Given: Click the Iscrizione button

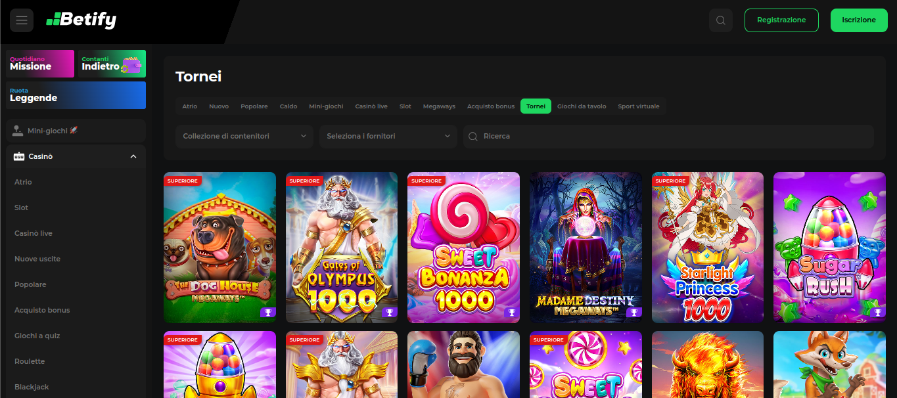Looking at the screenshot, I should coord(859,20).
